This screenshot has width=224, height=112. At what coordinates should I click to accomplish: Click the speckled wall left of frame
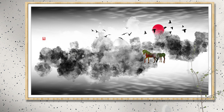(x=12, y=56)
